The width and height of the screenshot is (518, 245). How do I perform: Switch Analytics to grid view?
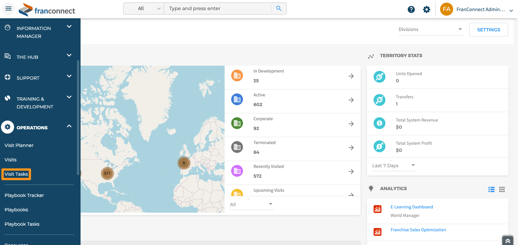click(x=502, y=189)
